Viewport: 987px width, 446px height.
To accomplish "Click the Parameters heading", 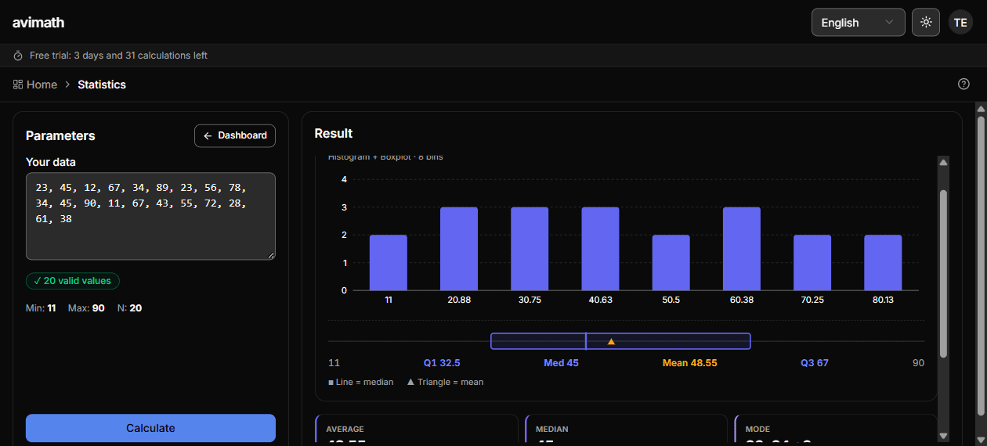I will click(60, 135).
